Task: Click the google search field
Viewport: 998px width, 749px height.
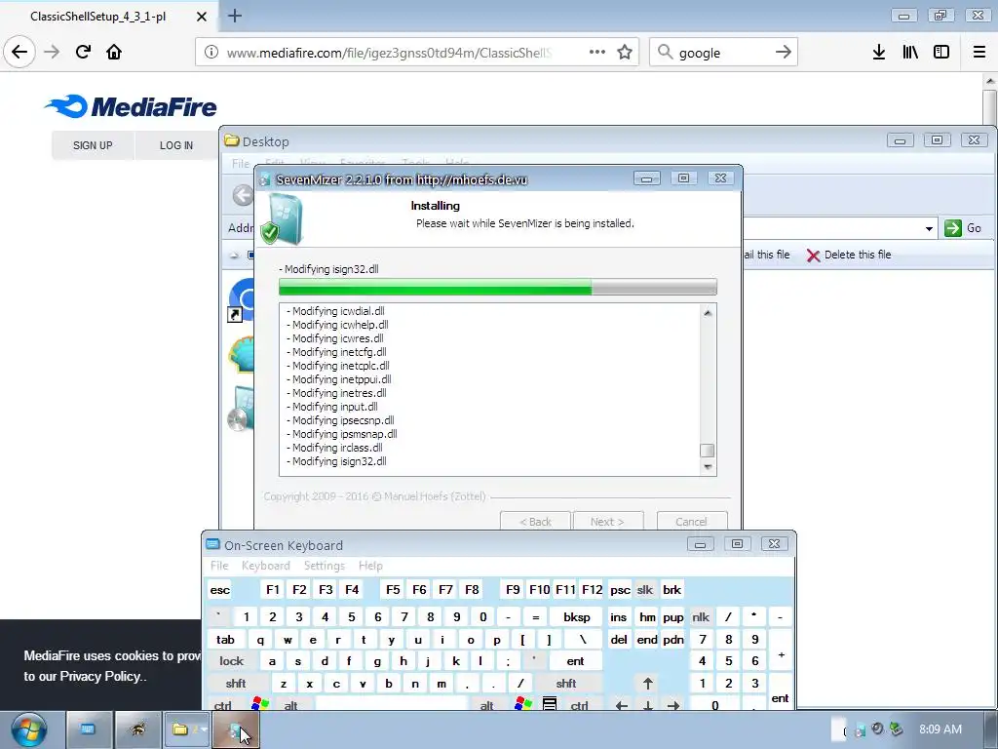Action: click(723, 53)
